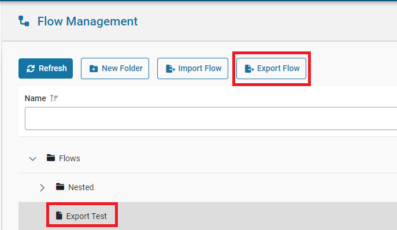Open the Import Flow dialog

[192, 68]
